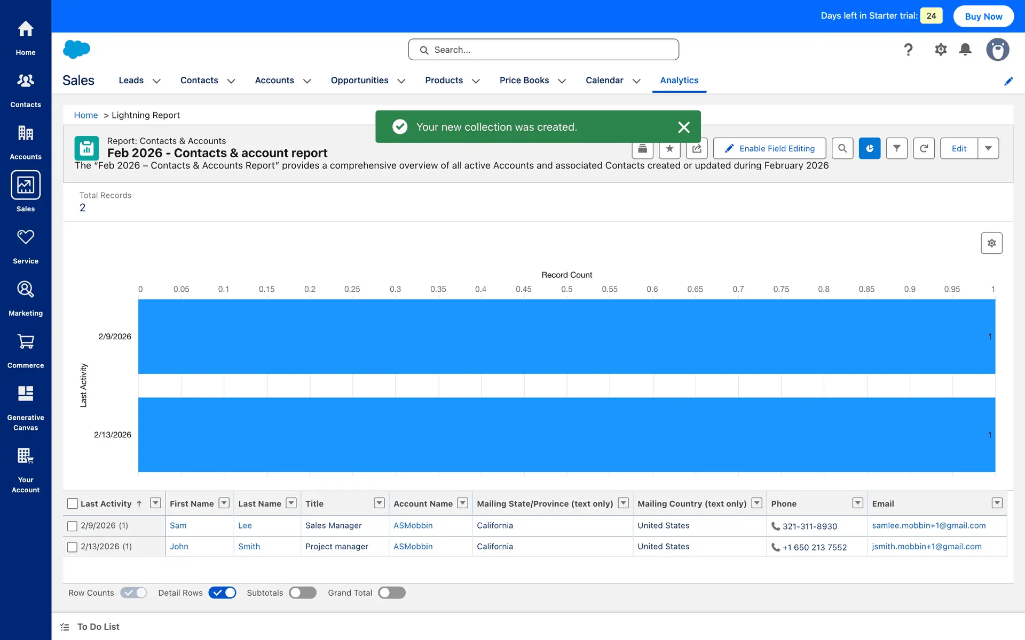Open dropdown arrow next to Edit button
This screenshot has width=1025, height=640.
click(x=988, y=148)
